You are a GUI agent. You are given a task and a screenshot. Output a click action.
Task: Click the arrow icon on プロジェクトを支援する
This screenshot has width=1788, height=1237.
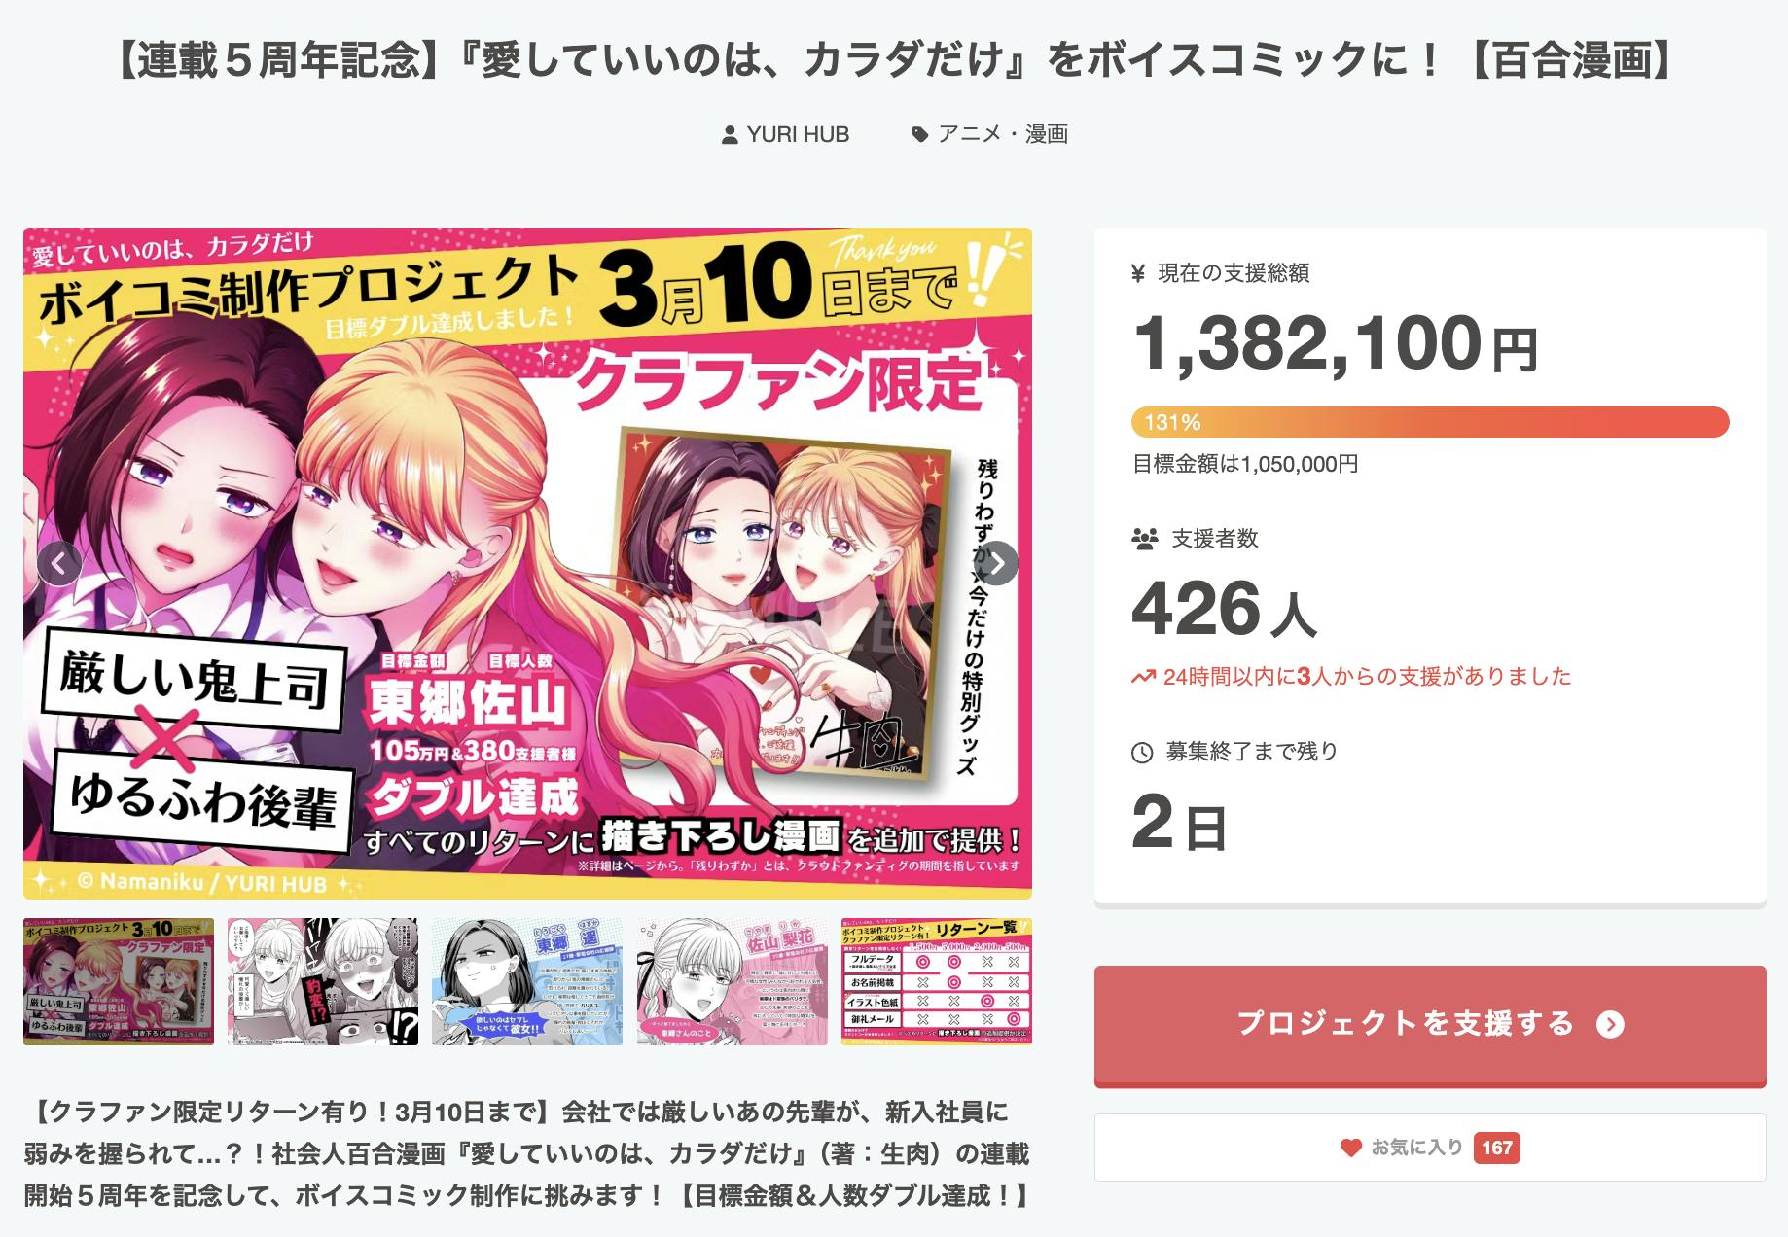tap(1610, 1024)
